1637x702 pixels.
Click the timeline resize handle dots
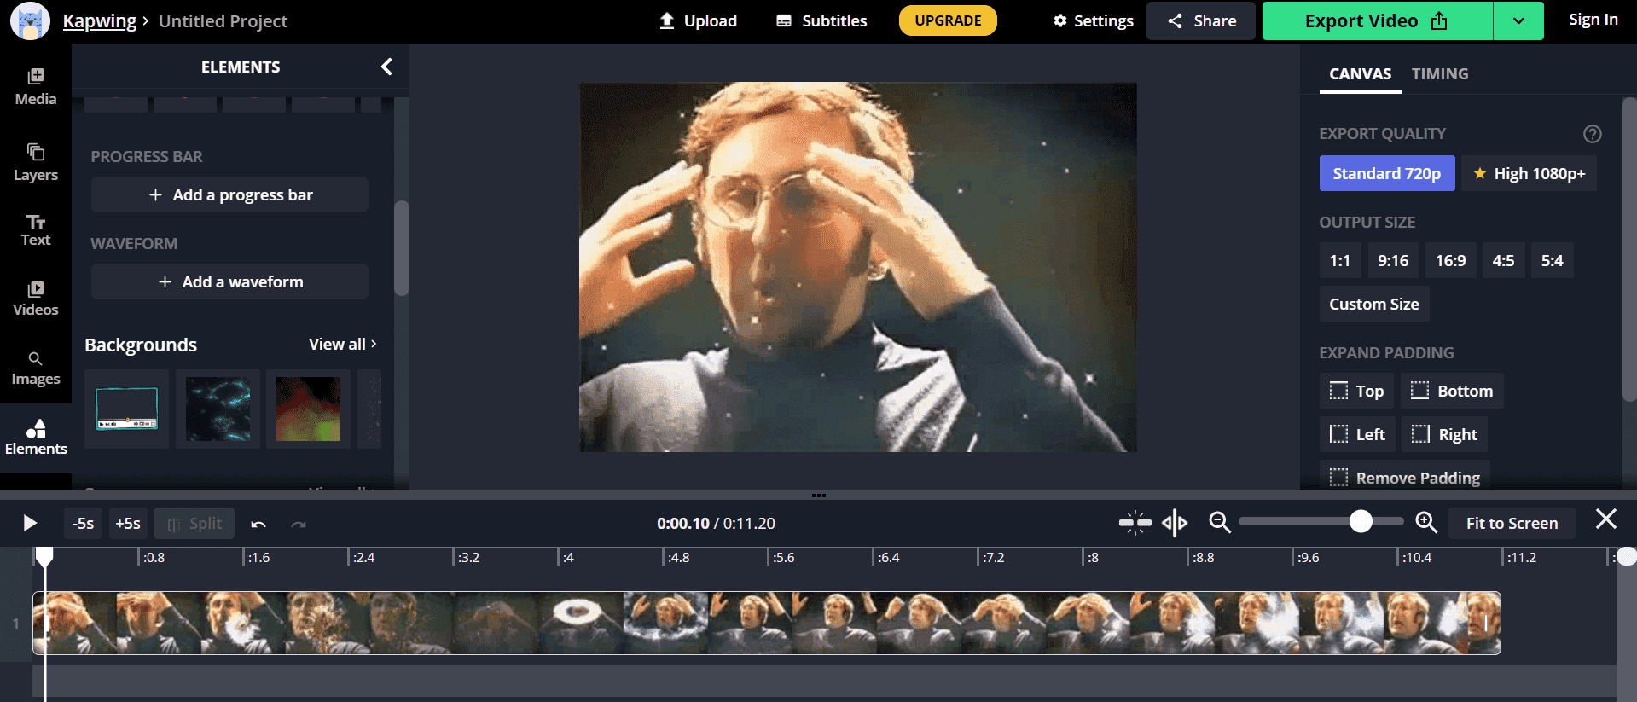[x=819, y=495]
